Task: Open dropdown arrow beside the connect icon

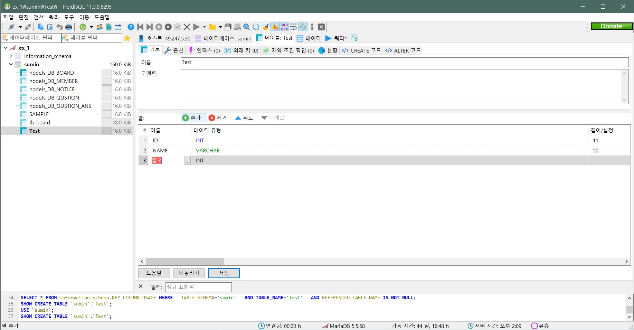Action: 20,27
